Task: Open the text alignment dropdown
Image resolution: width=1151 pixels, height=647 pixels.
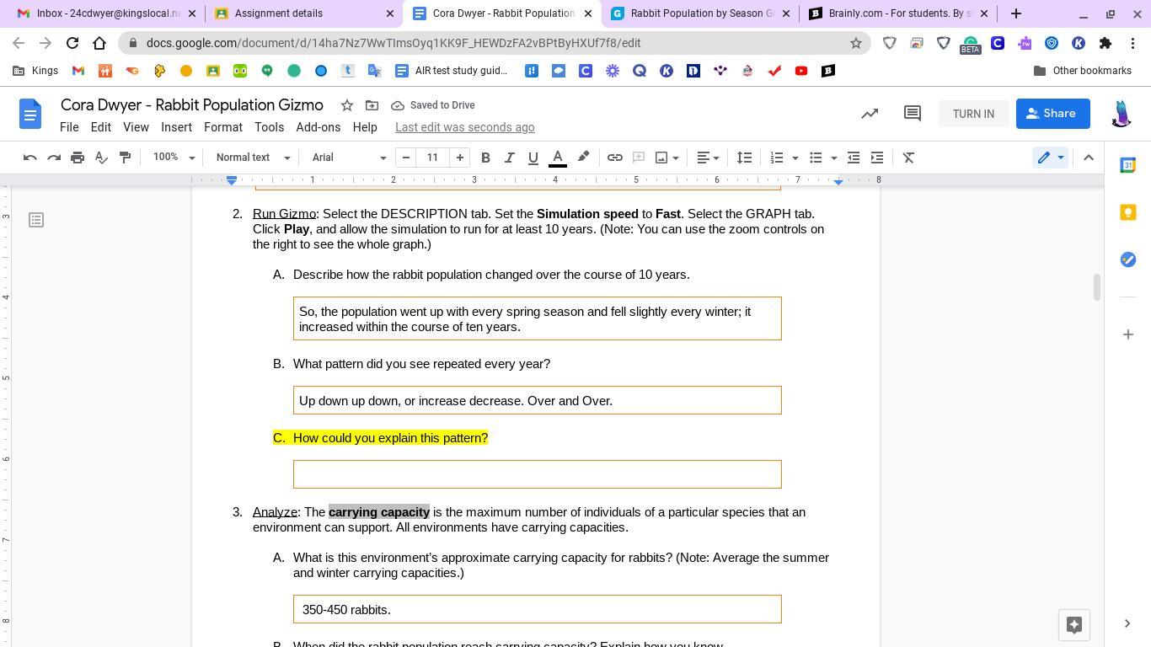Action: tap(708, 158)
